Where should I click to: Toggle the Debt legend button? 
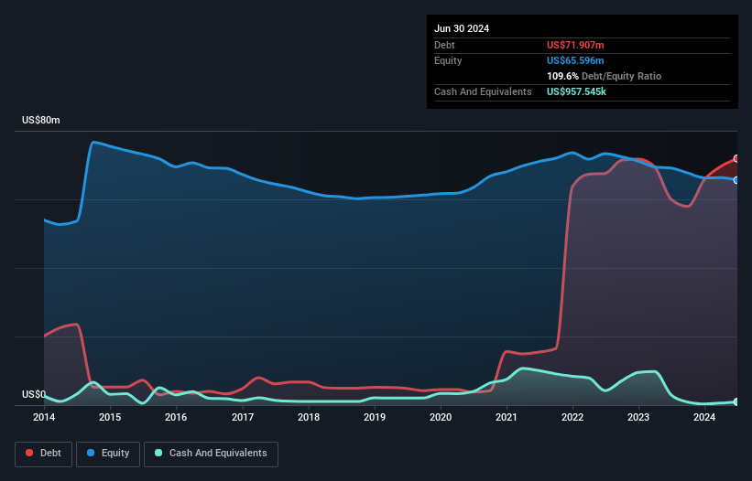click(43, 454)
